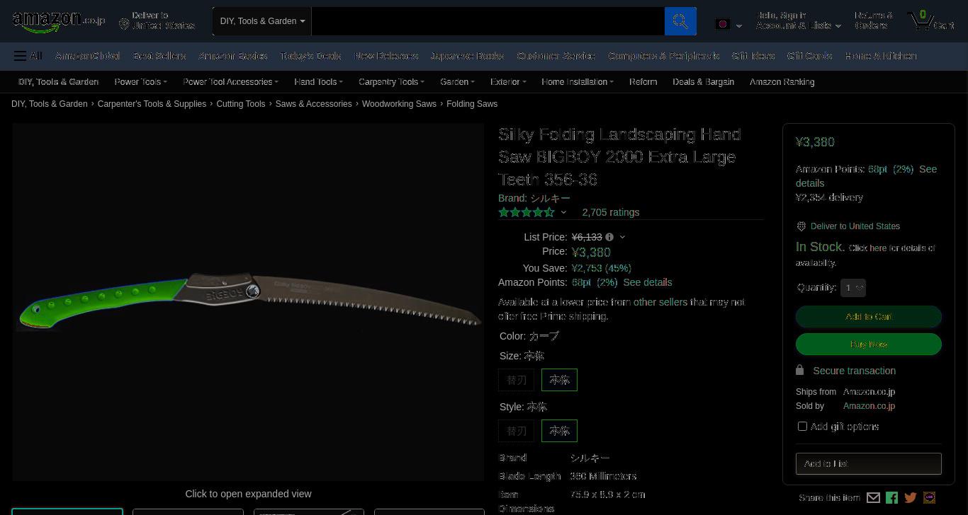The width and height of the screenshot is (968, 515).
Task: Share this item on Twitter
Action: pyautogui.click(x=911, y=498)
